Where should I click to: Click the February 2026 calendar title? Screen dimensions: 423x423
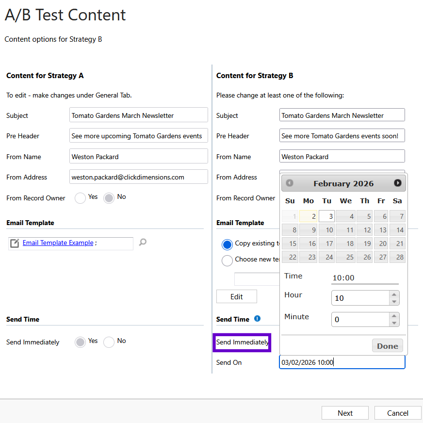343,183
